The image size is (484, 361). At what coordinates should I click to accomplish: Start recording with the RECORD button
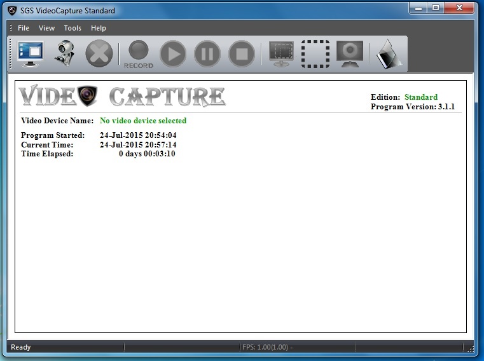pos(139,54)
